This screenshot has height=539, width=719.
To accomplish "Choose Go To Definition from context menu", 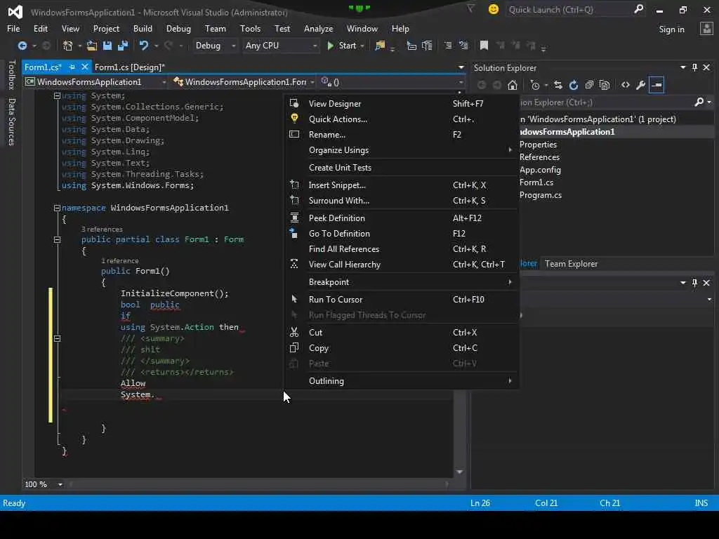I will click(402, 233).
